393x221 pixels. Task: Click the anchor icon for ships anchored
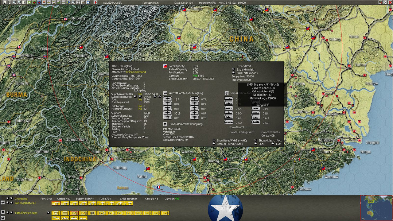point(227,93)
